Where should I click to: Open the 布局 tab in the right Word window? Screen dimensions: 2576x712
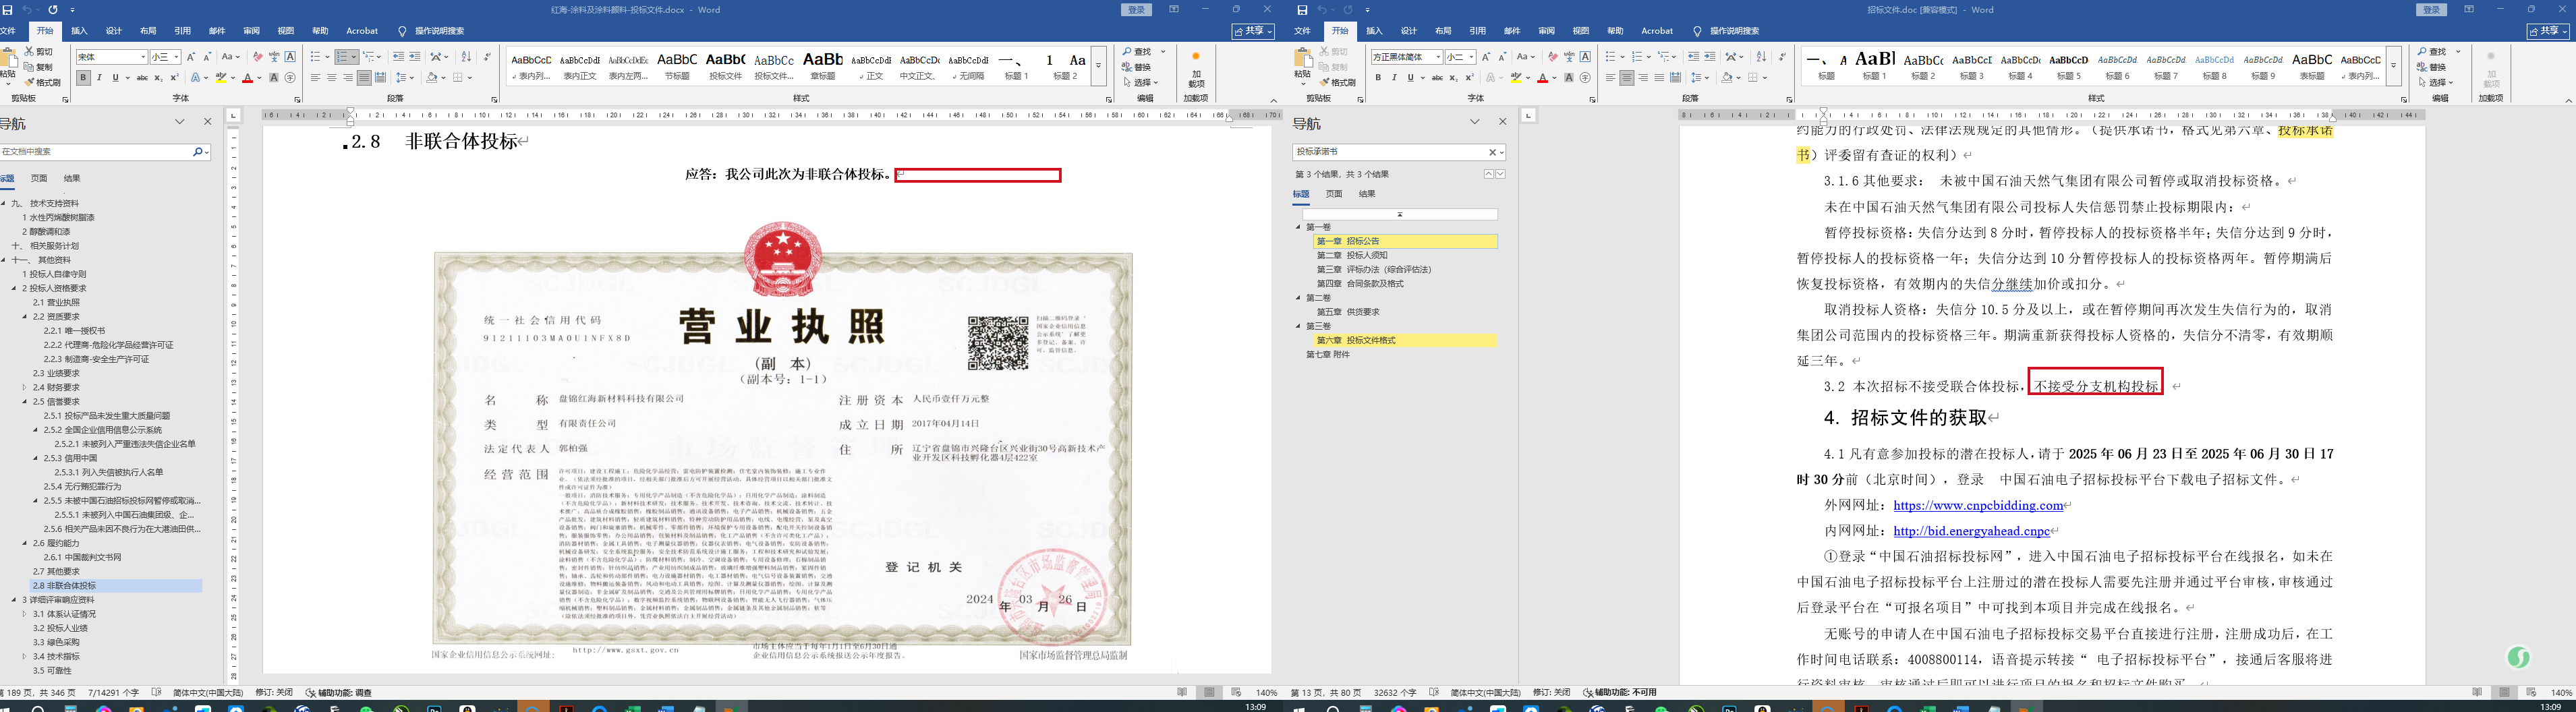[1443, 31]
